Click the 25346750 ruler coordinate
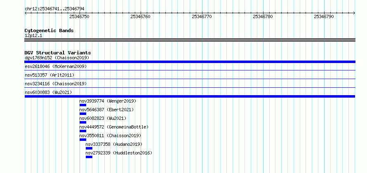 [79, 16]
